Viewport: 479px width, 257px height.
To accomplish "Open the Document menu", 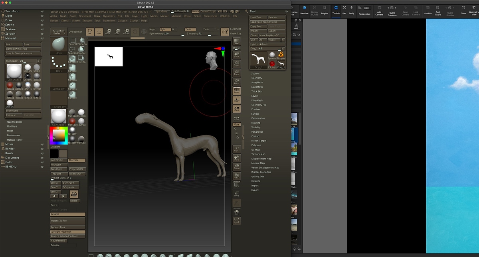I will (x=85, y=16).
